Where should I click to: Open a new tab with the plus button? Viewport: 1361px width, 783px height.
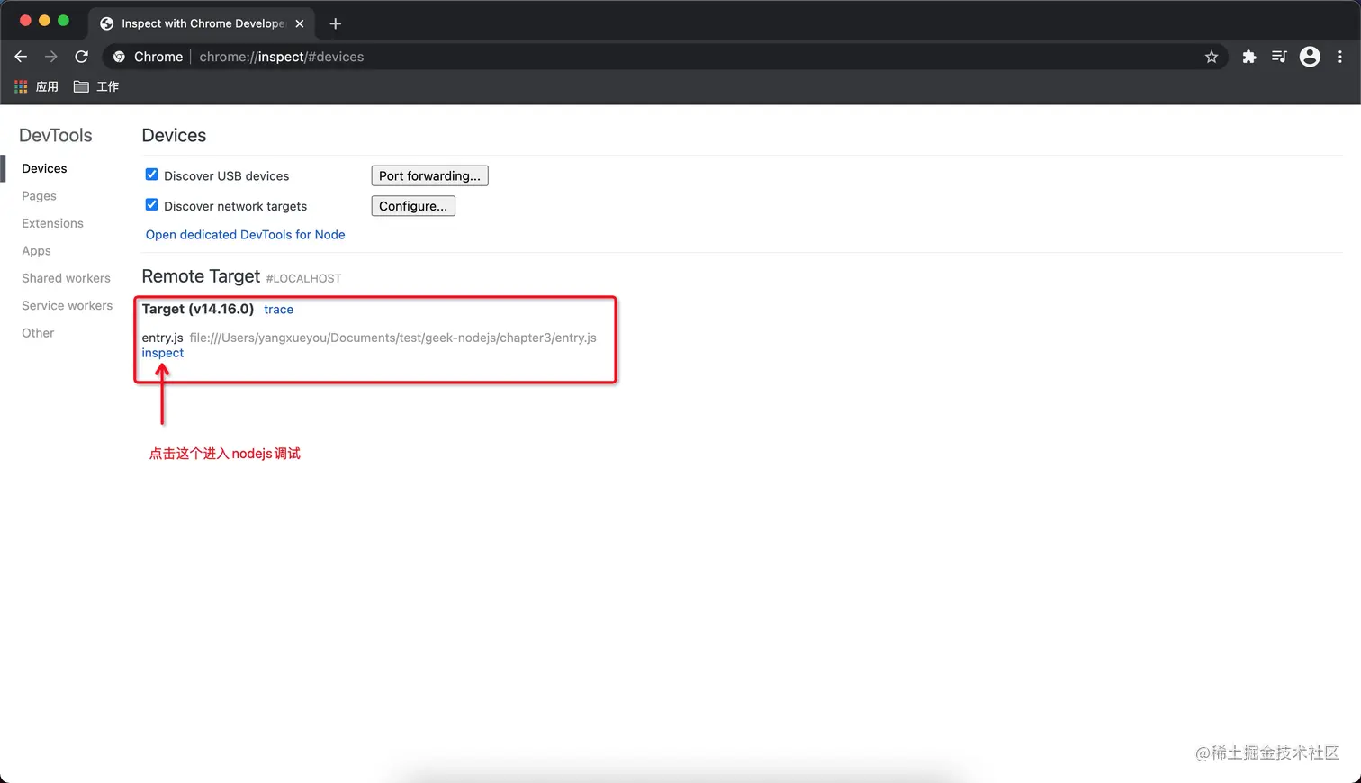pyautogui.click(x=336, y=23)
